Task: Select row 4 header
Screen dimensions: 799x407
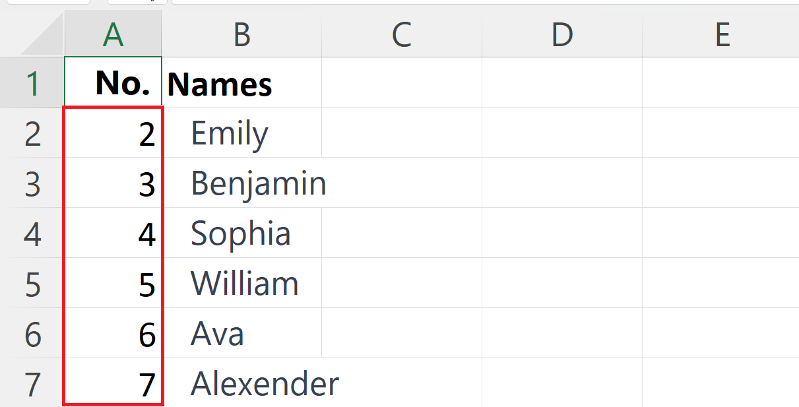Action: tap(32, 233)
